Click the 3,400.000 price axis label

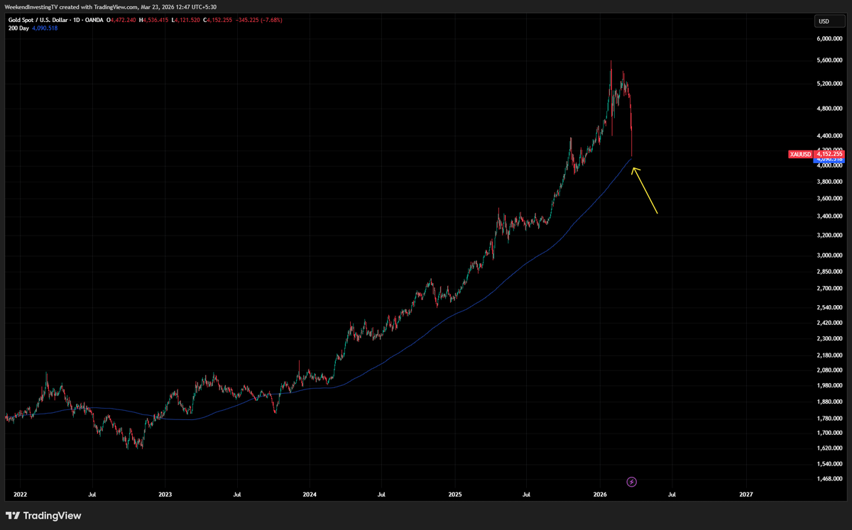[x=829, y=216]
